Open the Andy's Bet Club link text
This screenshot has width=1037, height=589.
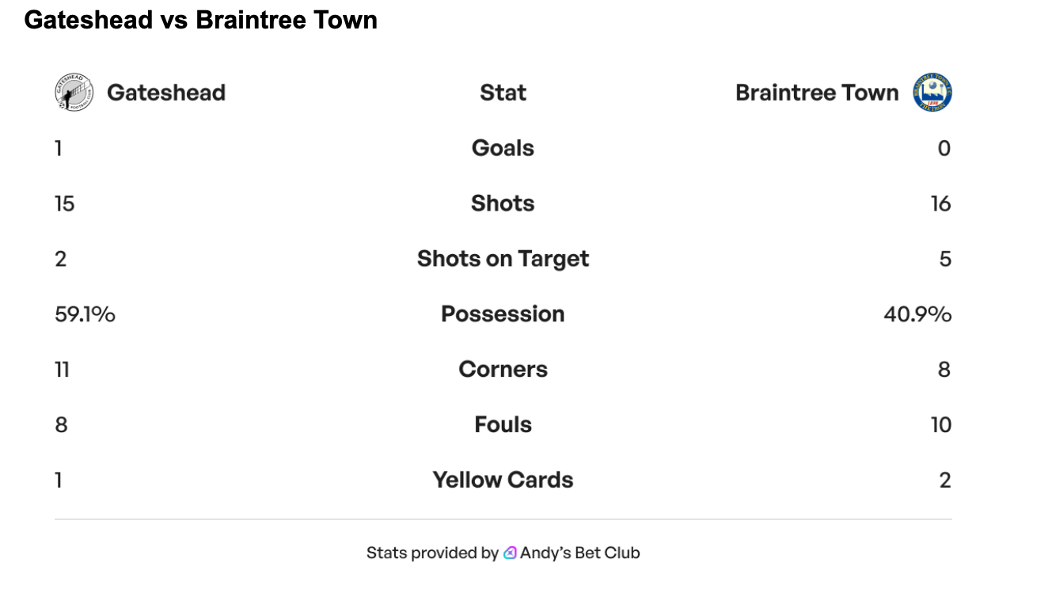[579, 553]
